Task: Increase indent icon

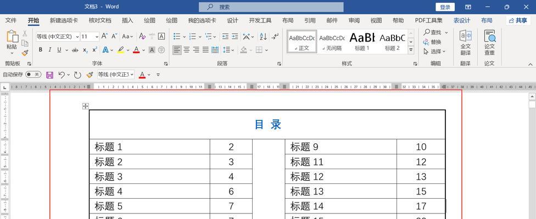Action: 235,36
